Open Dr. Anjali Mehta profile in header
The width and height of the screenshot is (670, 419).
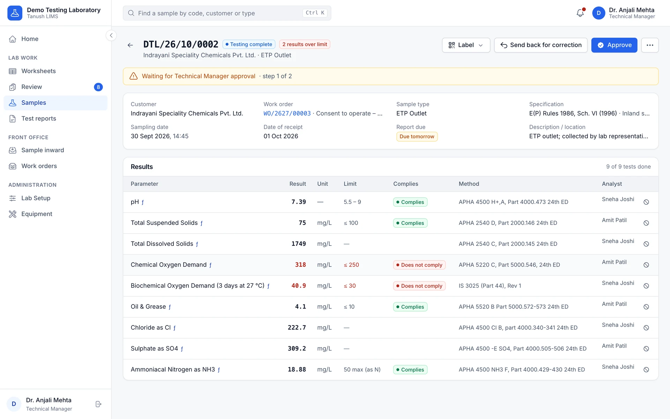pos(624,13)
